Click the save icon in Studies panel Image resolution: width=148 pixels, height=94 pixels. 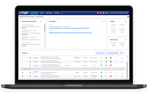coord(121,53)
